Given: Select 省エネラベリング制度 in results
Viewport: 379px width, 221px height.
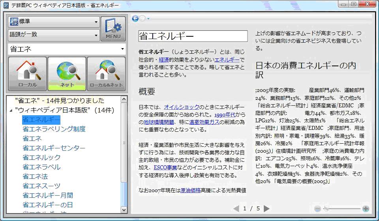Looking at the screenshot, I should 54,129.
